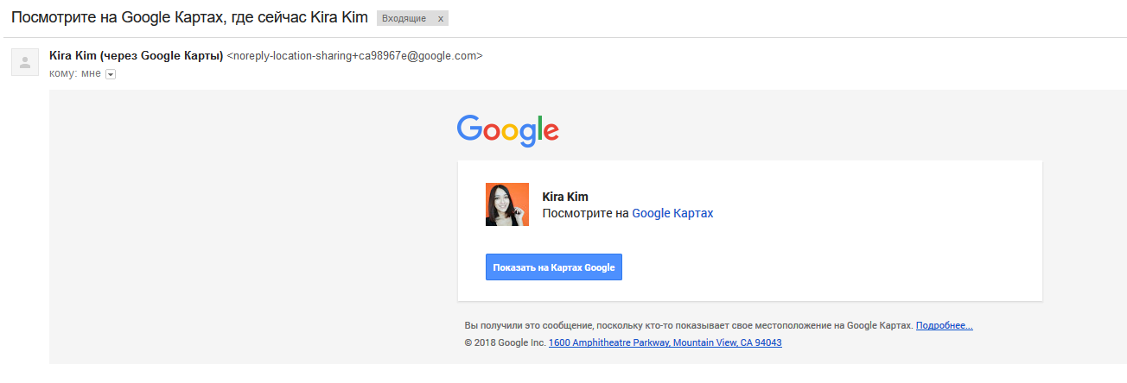Open Kira Kim's profile photo

507,204
